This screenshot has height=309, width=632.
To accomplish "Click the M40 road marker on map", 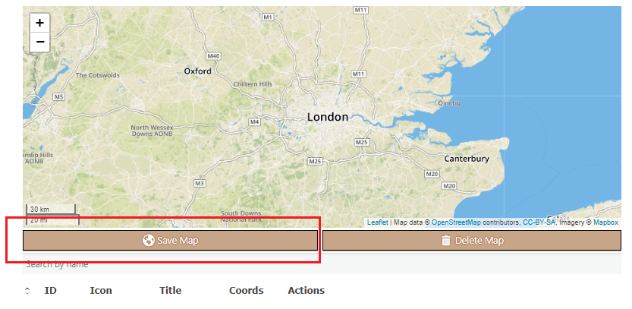I will tap(214, 56).
